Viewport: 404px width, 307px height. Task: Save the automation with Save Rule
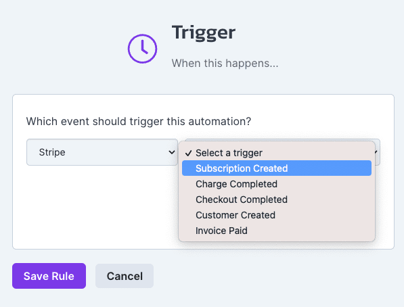(x=49, y=276)
